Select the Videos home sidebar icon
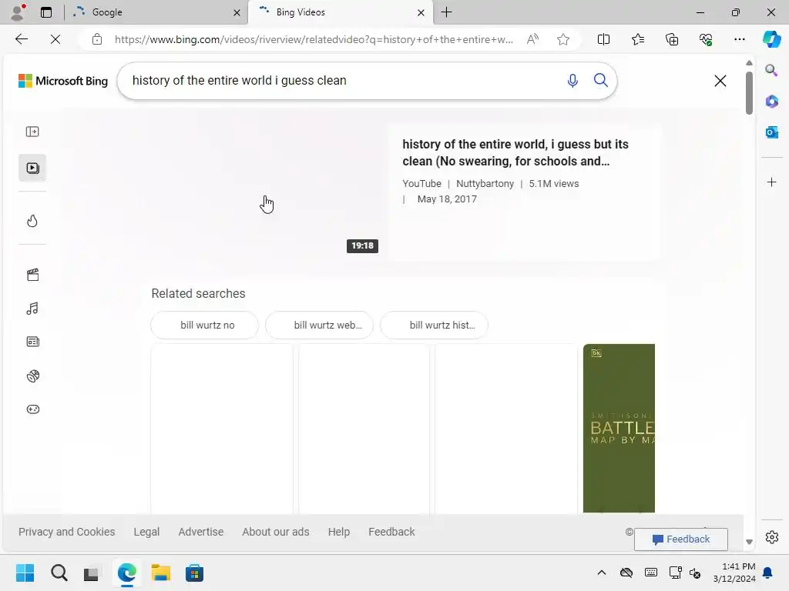Viewport: 789px width, 591px height. pos(32,168)
